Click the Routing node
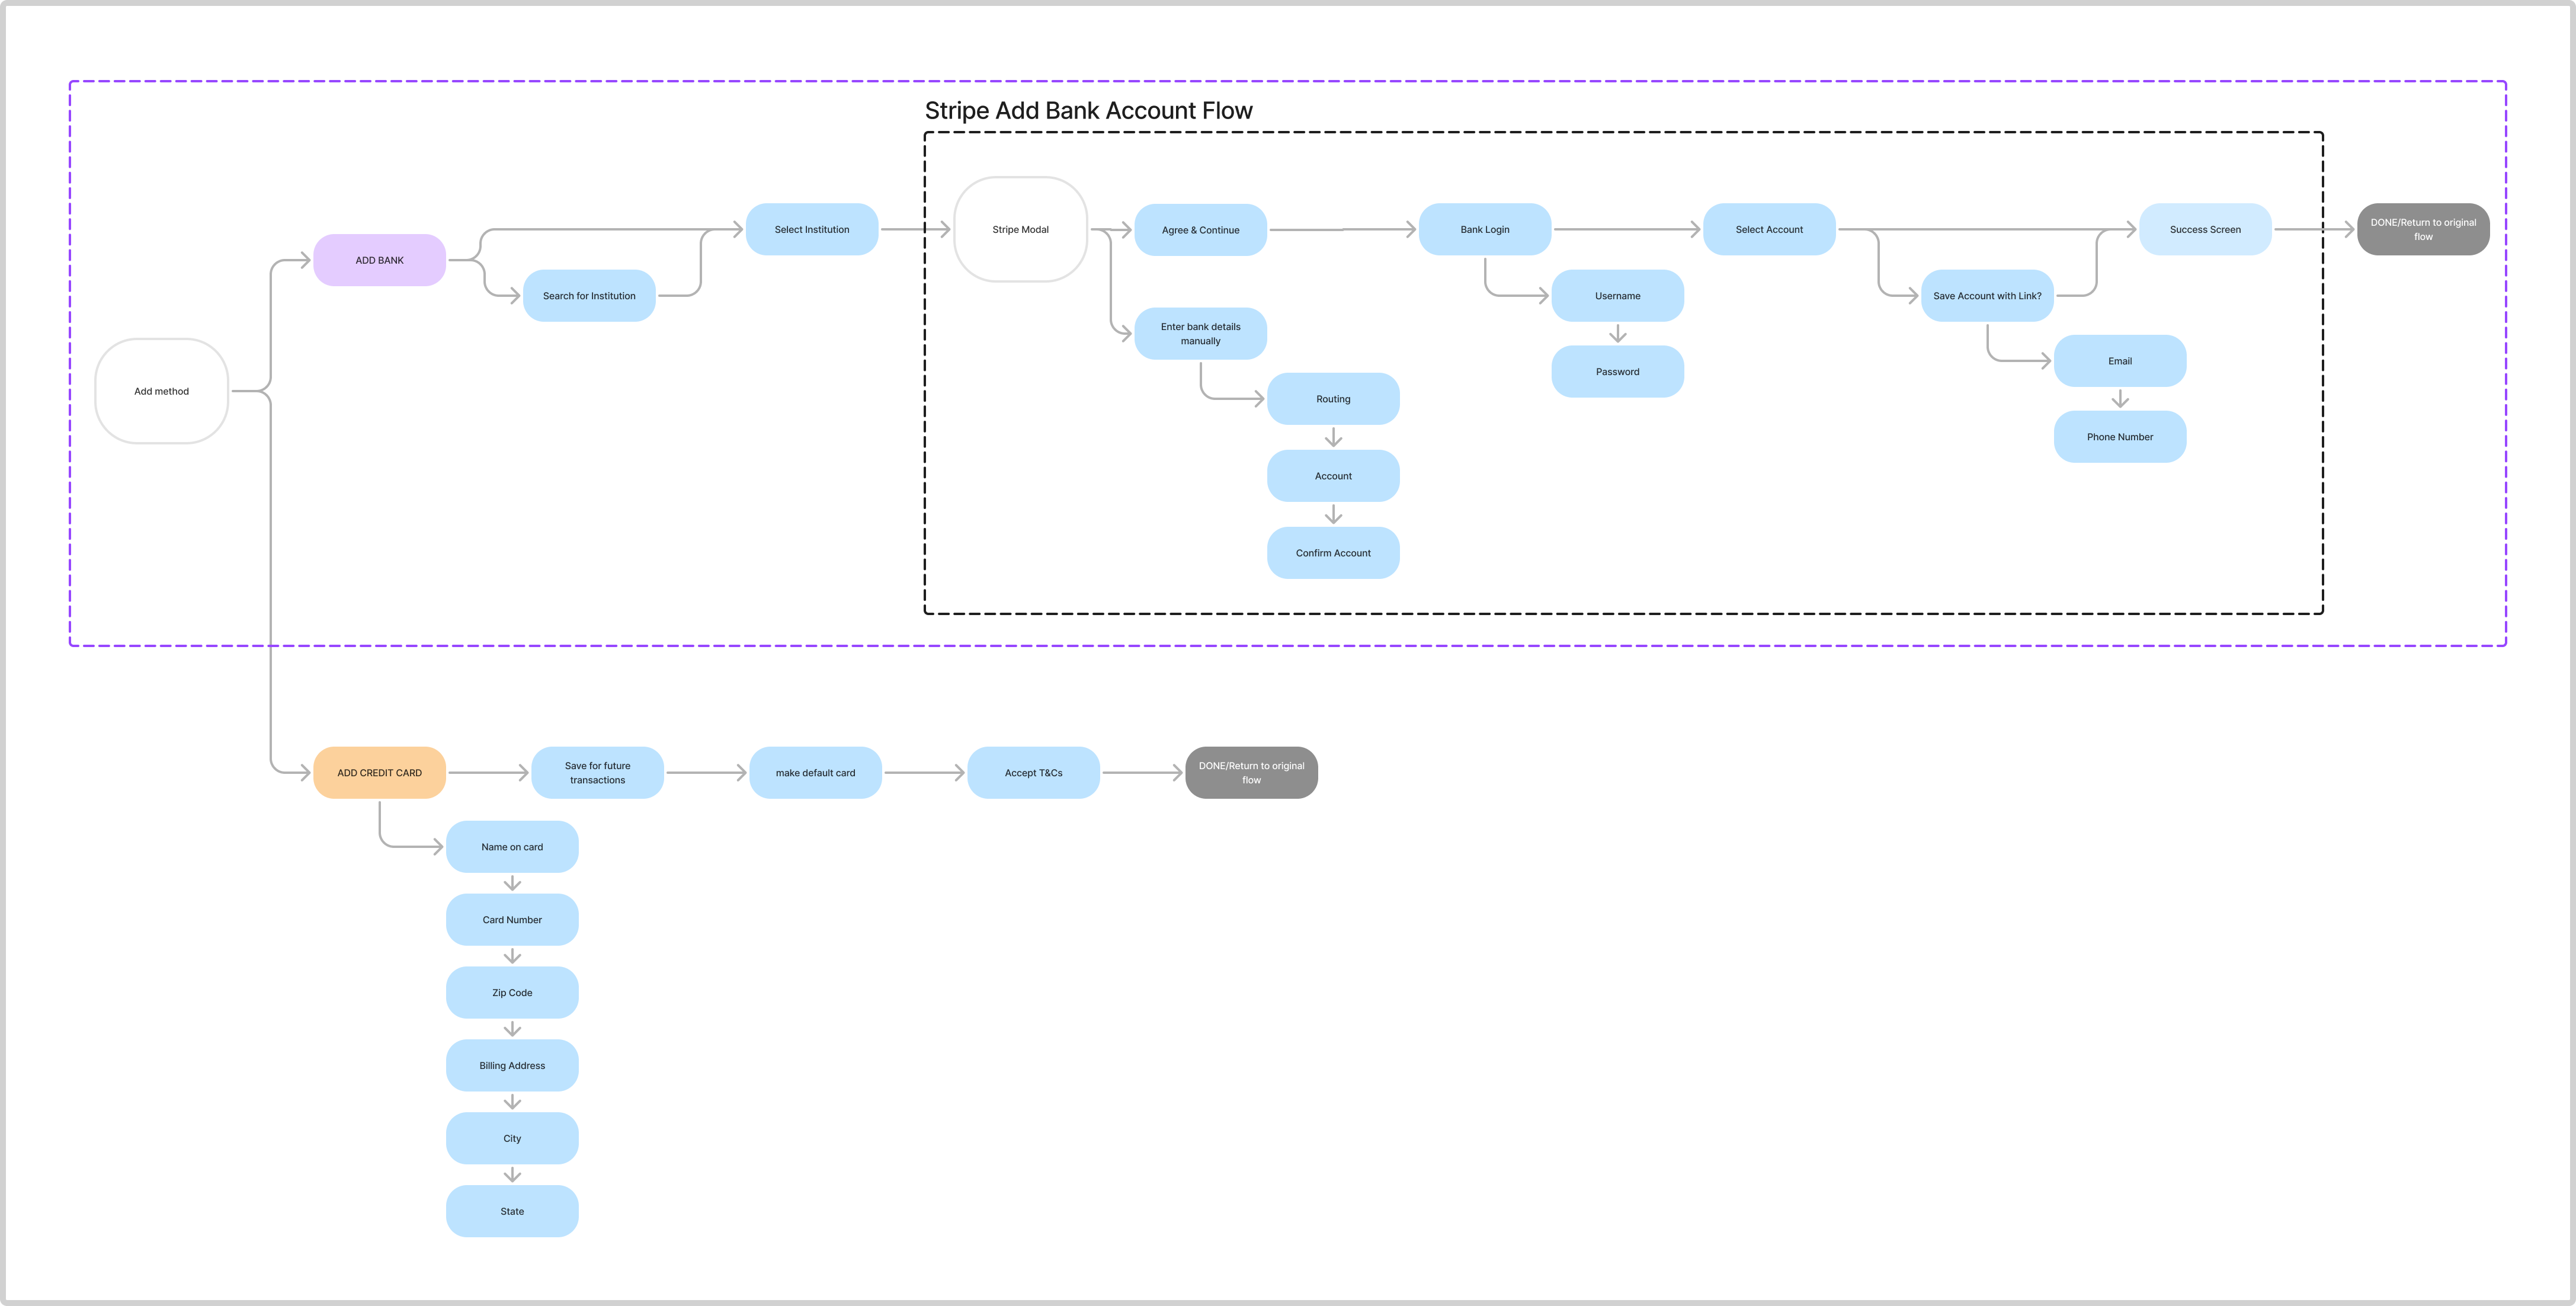Screen dimensions: 2576x1306 pos(1333,399)
